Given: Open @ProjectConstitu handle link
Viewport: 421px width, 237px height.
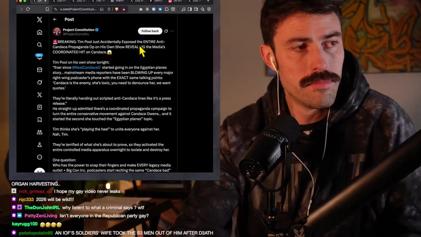Looking at the screenshot, I should (x=76, y=34).
